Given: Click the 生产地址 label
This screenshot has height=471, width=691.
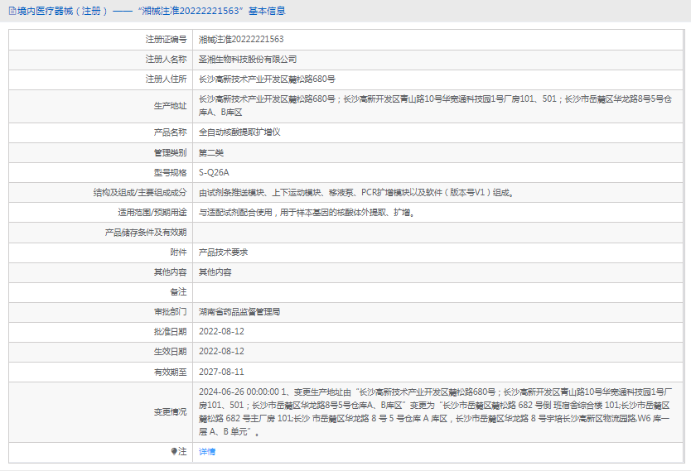Looking at the screenshot, I should (x=170, y=106).
